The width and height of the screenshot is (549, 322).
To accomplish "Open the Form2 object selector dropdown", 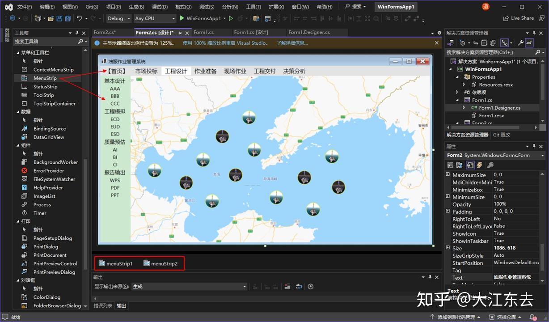I will [496, 155].
